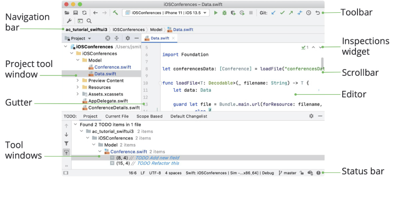Open the TODO panel gear settings
Screen dimensions: 395x206
coord(312,116)
